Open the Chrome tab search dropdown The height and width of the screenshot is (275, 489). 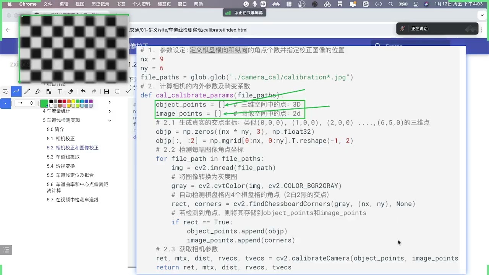pos(482,15)
